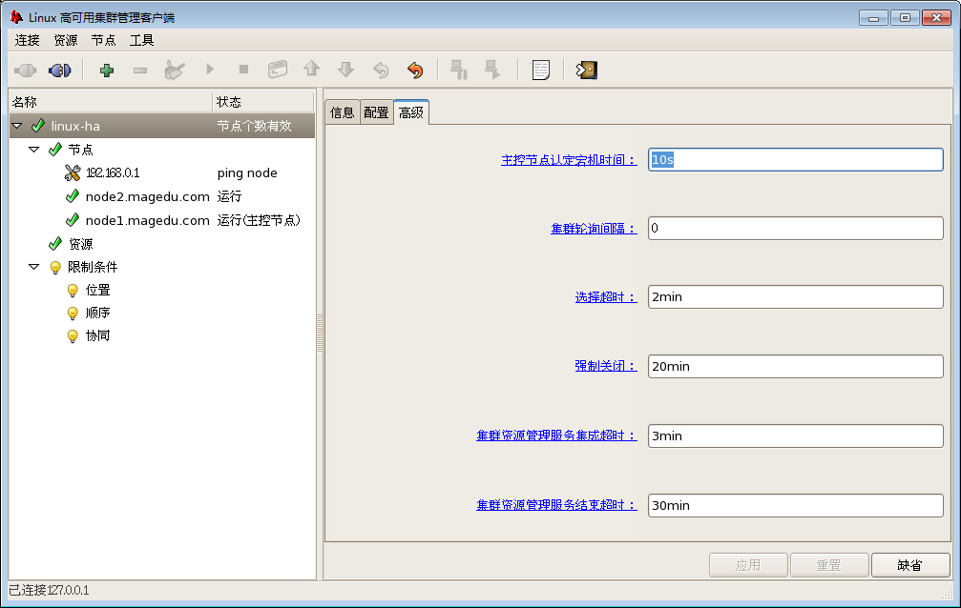
Task: Click the 状态 column header
Action: [263, 102]
